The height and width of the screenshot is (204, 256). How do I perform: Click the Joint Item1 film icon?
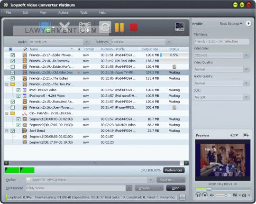tap(25, 130)
